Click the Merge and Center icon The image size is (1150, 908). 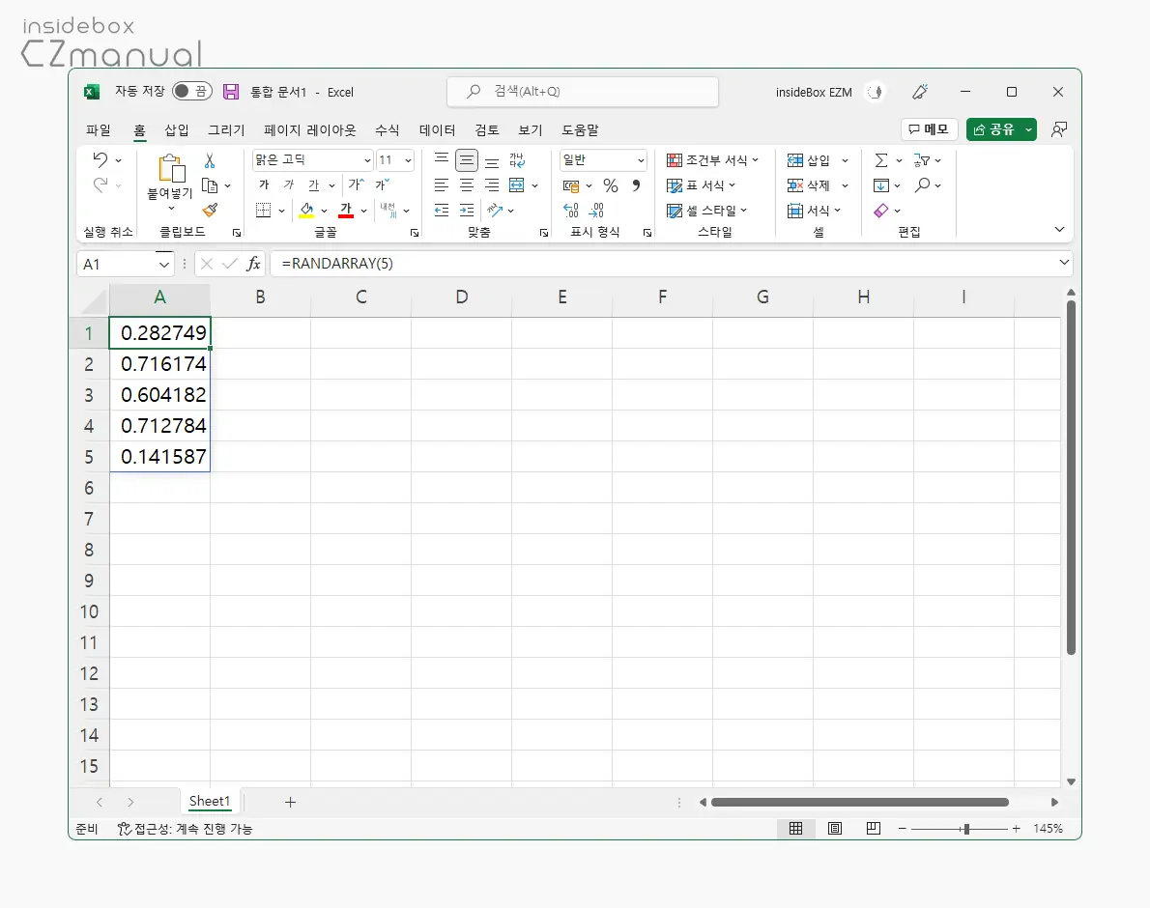click(x=517, y=185)
